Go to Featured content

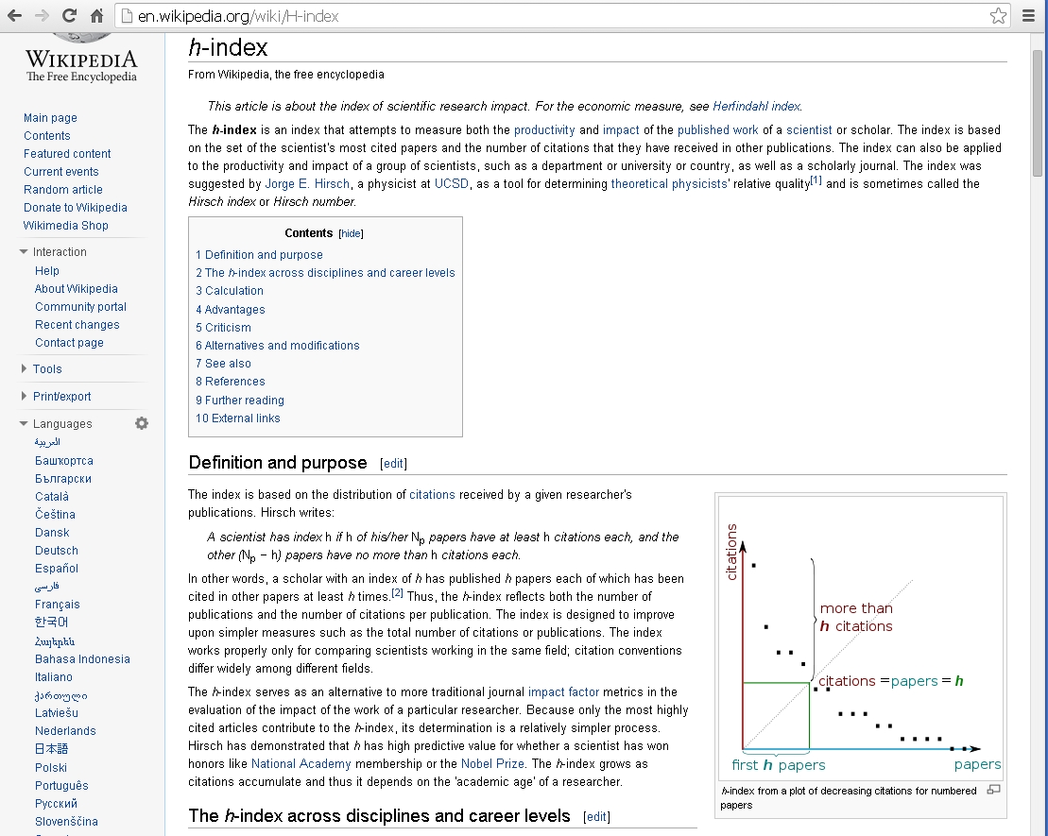pos(67,154)
